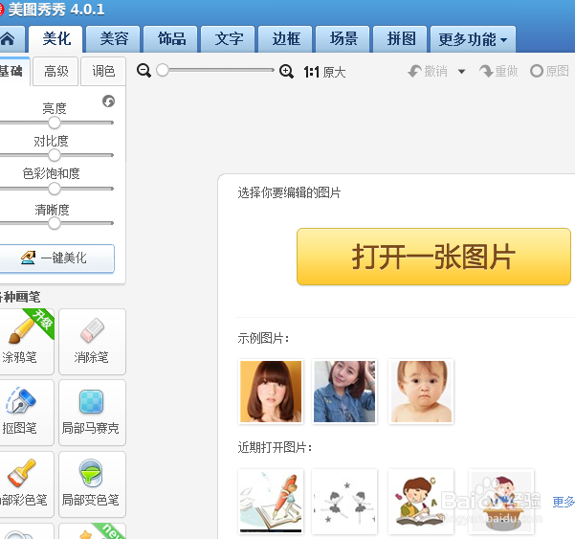Click the 撤销 undo button

428,71
